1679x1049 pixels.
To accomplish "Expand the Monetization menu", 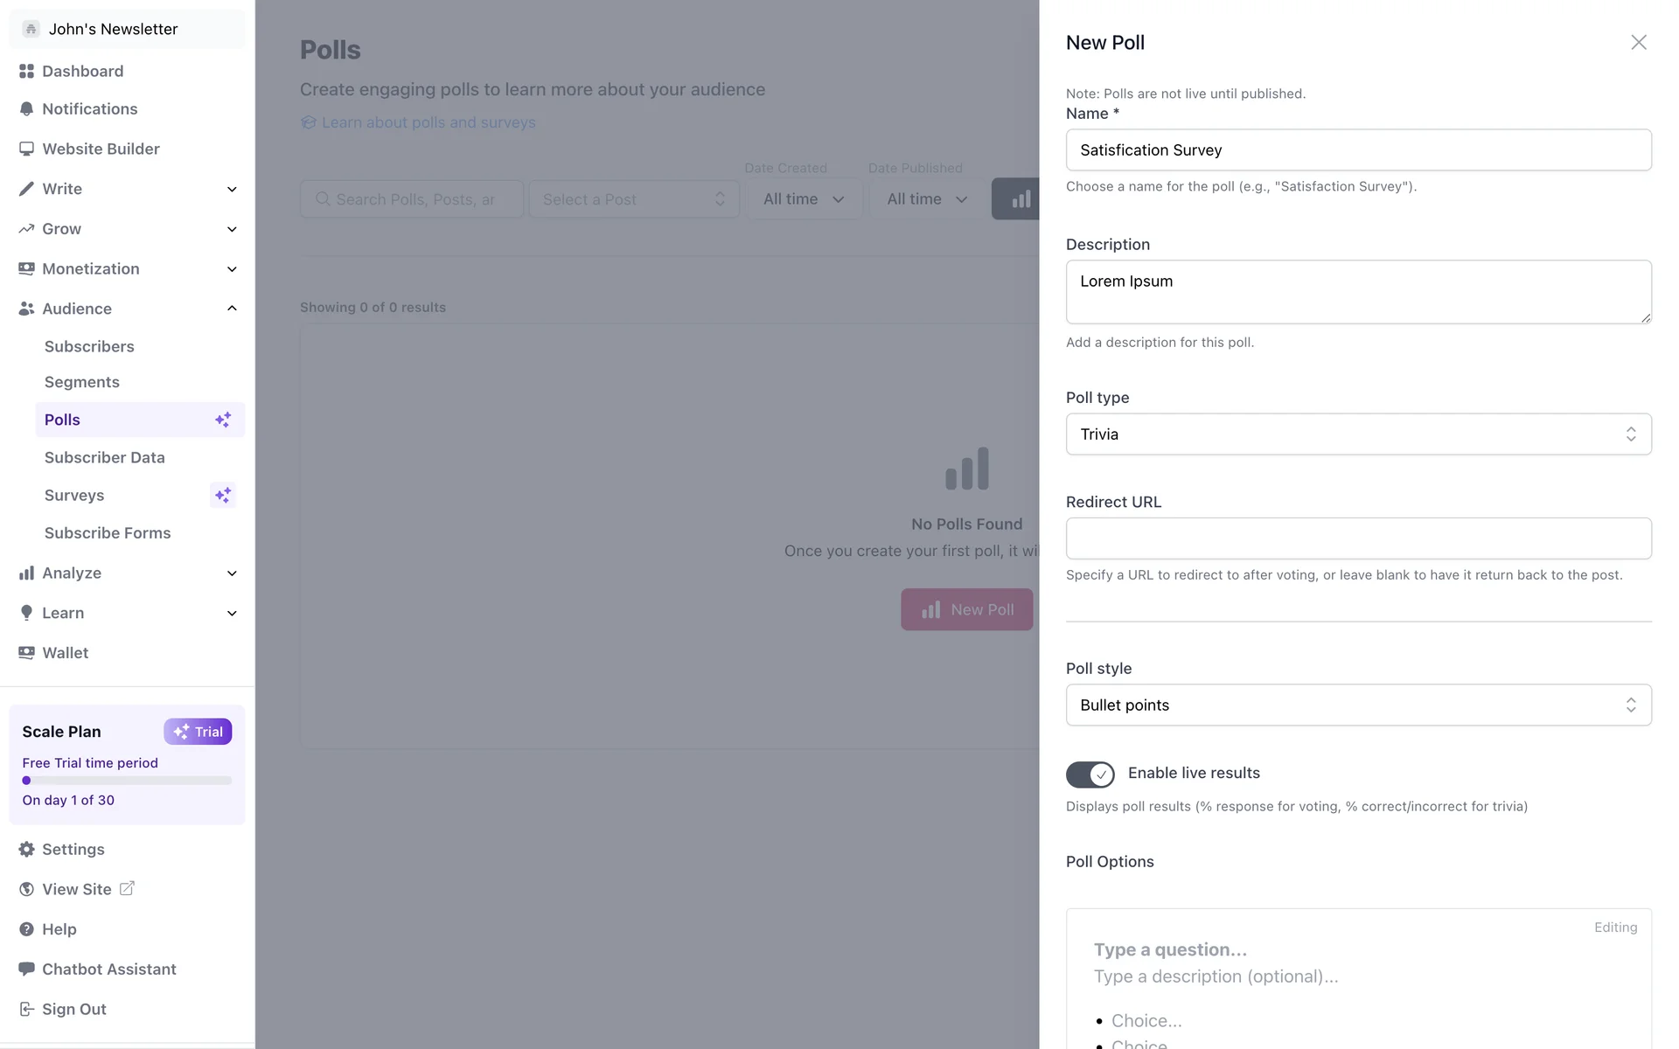I will pos(232,269).
